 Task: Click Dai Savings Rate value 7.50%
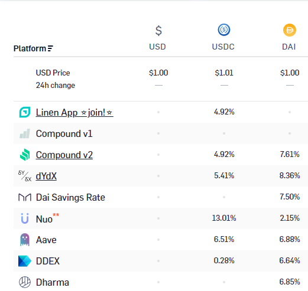290,197
